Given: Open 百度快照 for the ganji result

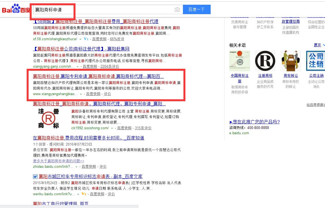Looking at the screenshot, I should pyautogui.click(x=90, y=67).
